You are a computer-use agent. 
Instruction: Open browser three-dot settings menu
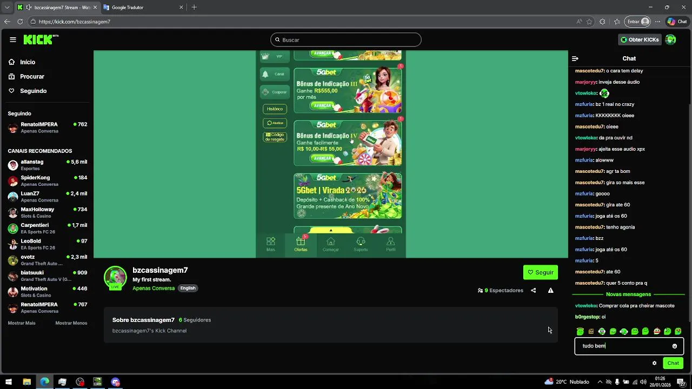click(657, 22)
